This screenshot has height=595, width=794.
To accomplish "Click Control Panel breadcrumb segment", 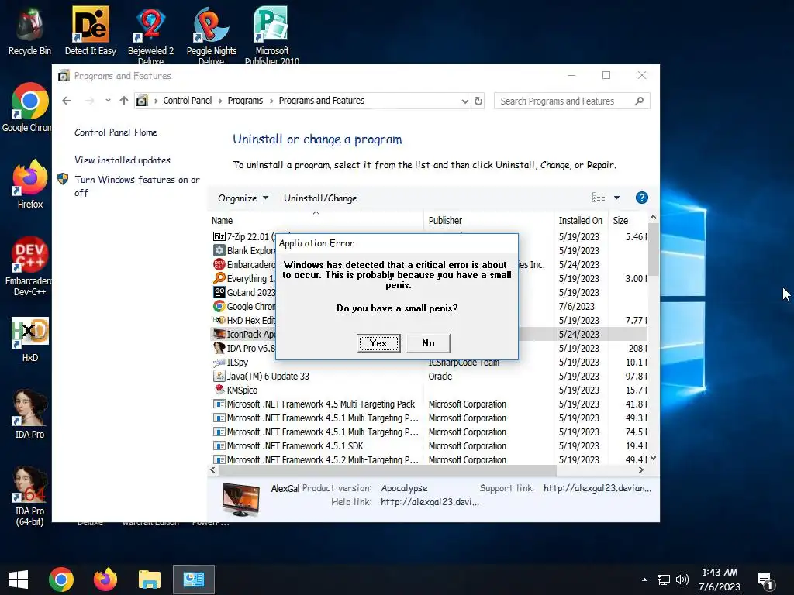I will [188, 101].
